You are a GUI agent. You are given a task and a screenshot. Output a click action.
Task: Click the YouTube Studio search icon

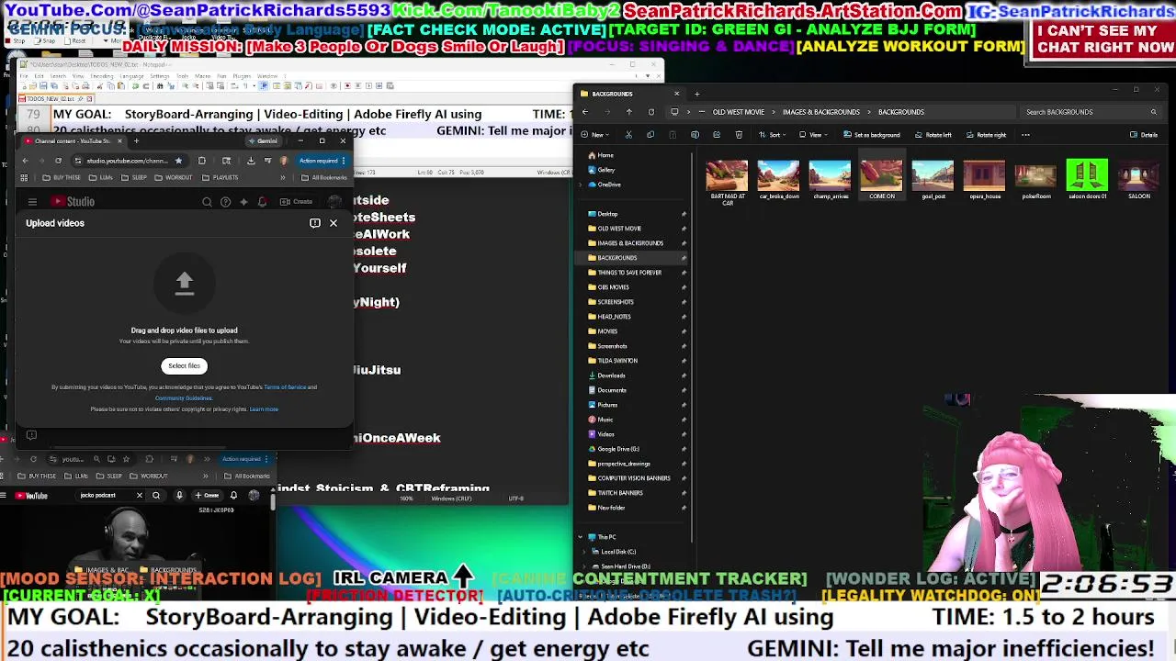[x=207, y=202]
